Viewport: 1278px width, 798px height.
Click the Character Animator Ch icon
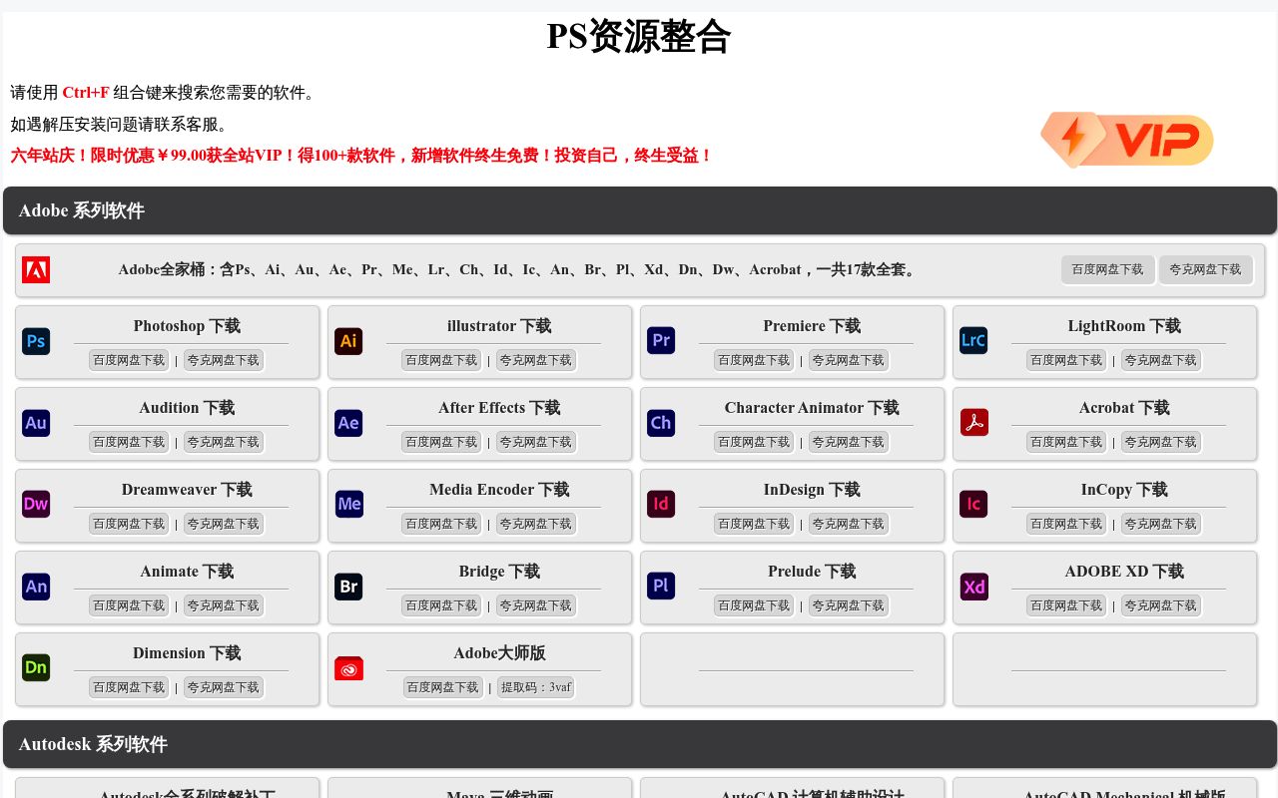coord(661,423)
